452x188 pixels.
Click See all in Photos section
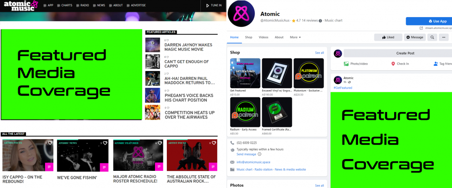pyautogui.click(x=320, y=186)
